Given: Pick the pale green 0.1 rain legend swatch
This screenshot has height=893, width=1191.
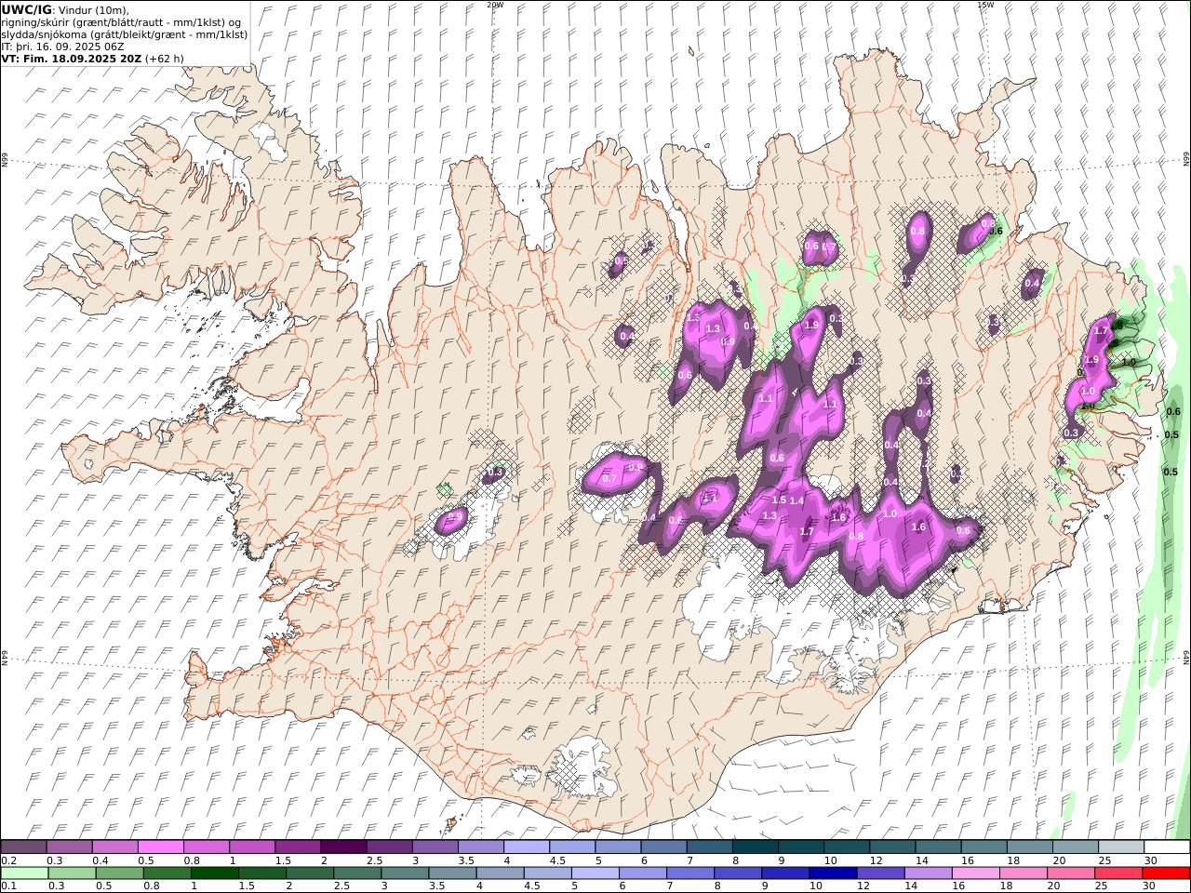Looking at the screenshot, I should pyautogui.click(x=24, y=873).
